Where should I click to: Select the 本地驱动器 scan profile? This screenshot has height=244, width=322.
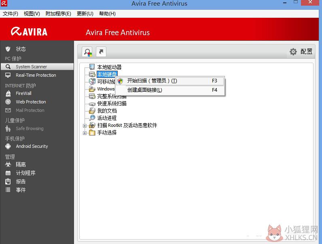(x=109, y=67)
